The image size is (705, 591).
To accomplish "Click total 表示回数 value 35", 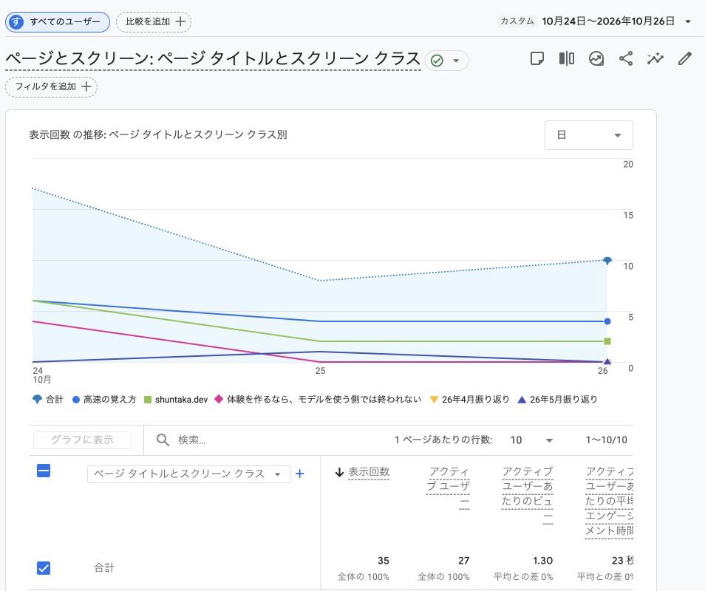I will coord(384,561).
